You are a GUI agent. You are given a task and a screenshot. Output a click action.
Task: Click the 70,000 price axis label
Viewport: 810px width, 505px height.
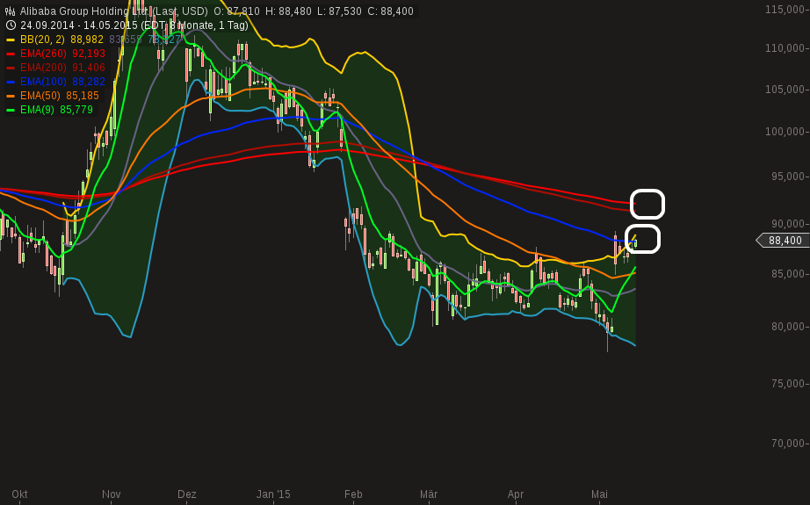point(788,443)
